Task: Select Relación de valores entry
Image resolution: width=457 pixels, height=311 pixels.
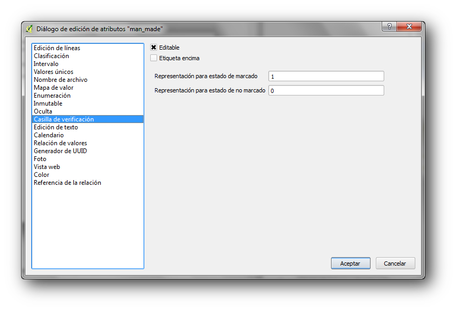Action: pos(87,143)
